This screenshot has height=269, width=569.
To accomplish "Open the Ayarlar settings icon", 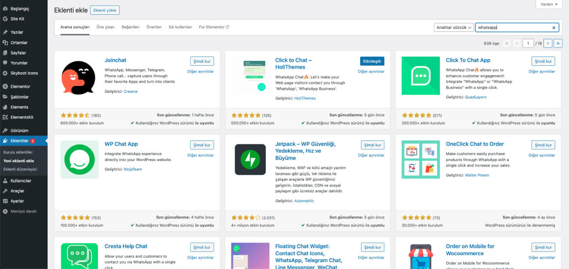I will click(5, 201).
